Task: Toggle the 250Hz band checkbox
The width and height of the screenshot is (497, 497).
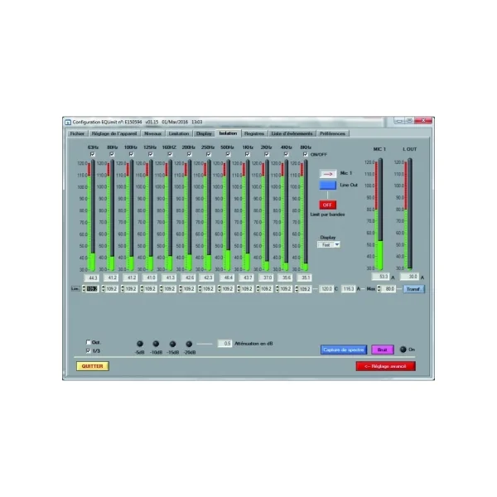Action: click(209, 154)
